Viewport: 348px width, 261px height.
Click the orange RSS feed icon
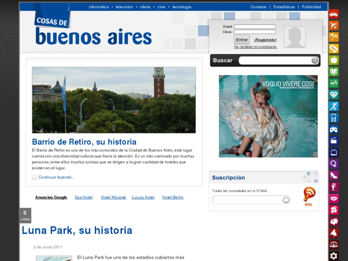coord(309,194)
